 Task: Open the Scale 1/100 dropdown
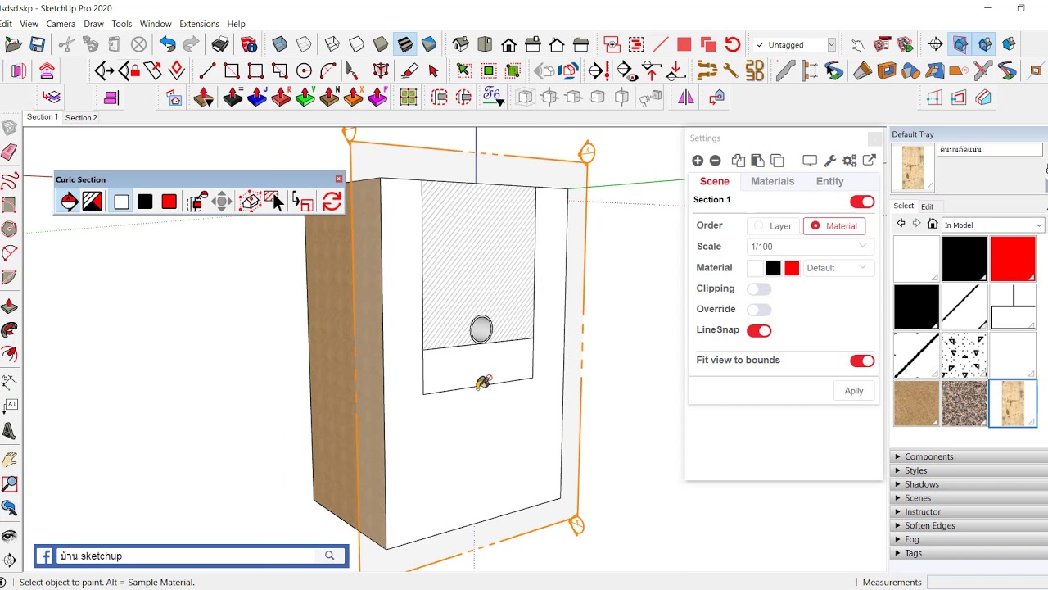809,247
